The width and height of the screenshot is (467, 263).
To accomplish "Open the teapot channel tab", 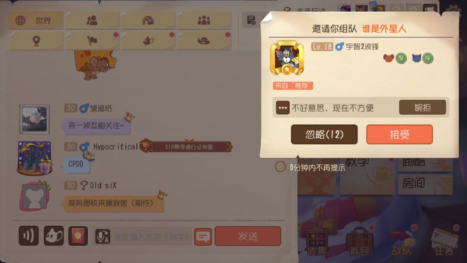I will [x=148, y=41].
